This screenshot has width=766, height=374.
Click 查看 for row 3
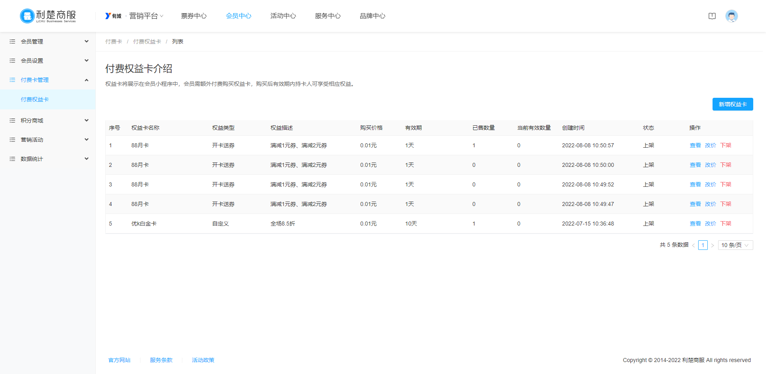click(695, 184)
